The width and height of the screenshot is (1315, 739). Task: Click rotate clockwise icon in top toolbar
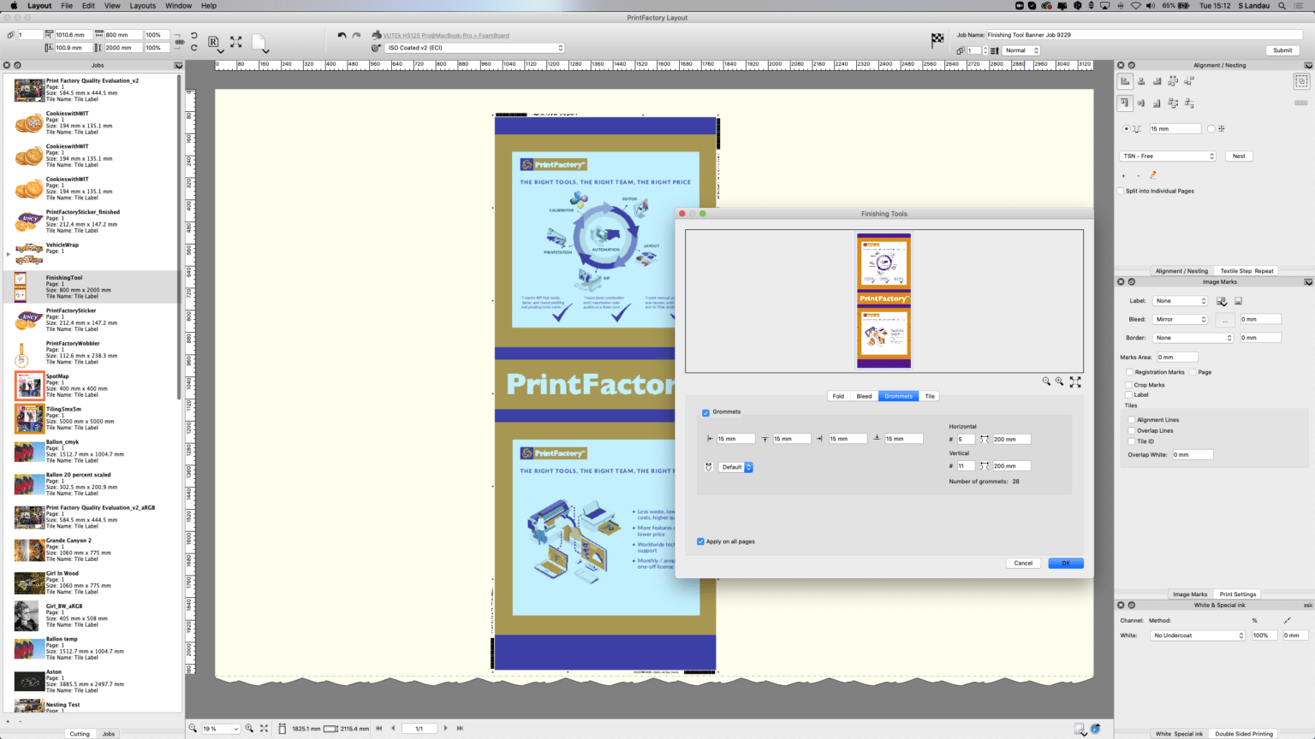194,47
